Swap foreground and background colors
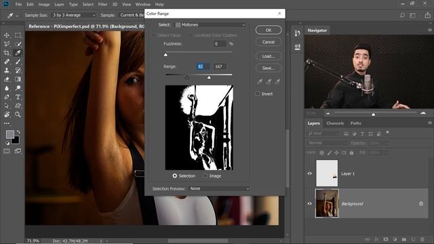 (x=18, y=131)
